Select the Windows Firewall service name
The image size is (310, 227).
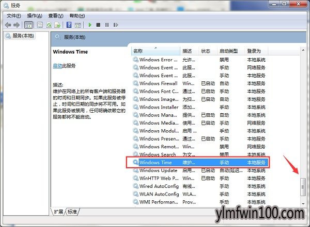point(159,83)
